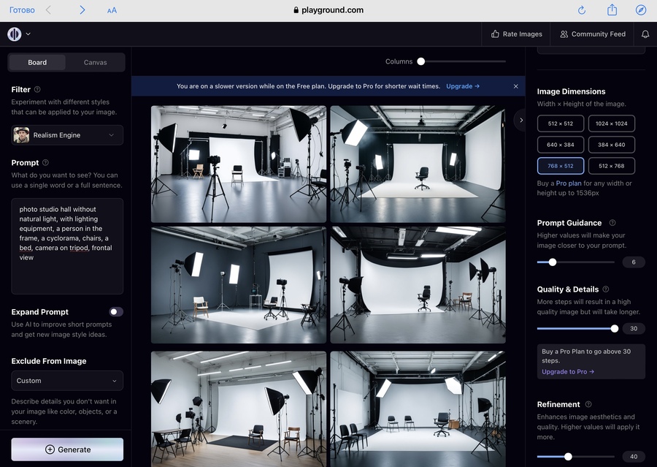This screenshot has width=657, height=467.
Task: Show Prompt Guidance help icon
Action: coord(612,223)
